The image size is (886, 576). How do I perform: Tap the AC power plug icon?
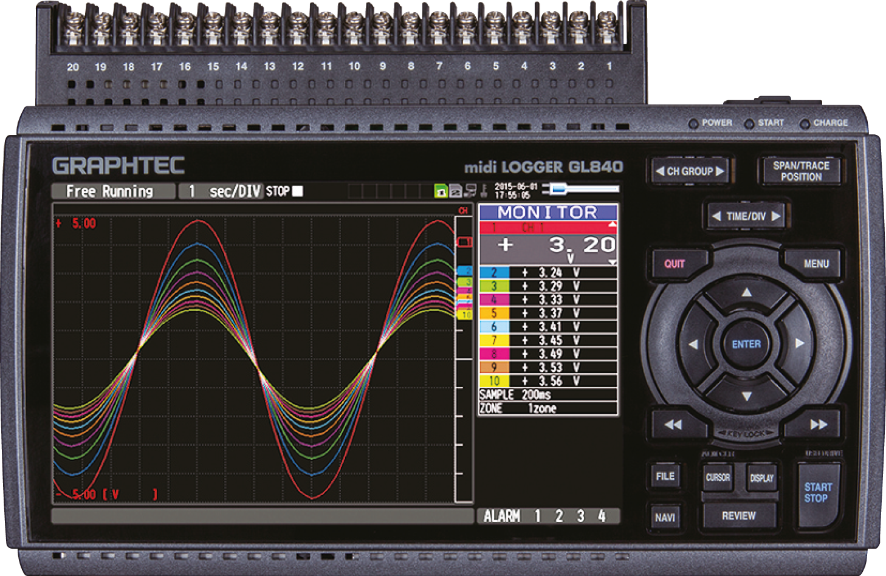point(554,190)
